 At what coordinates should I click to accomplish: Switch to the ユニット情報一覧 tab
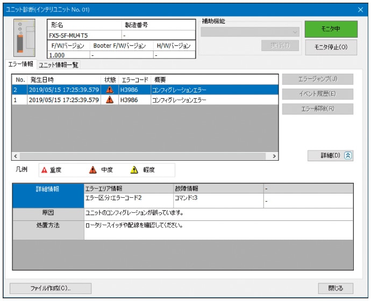pyautogui.click(x=58, y=65)
